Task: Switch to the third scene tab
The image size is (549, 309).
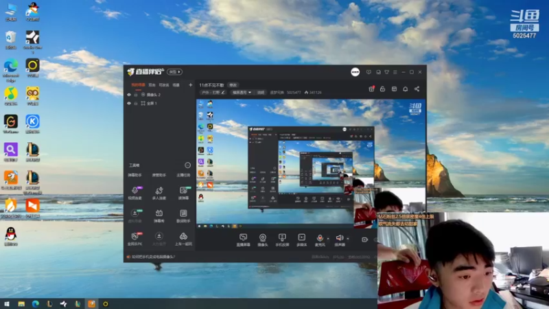Action: [164, 84]
